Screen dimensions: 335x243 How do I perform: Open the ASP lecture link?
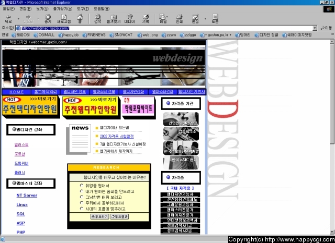(21, 223)
